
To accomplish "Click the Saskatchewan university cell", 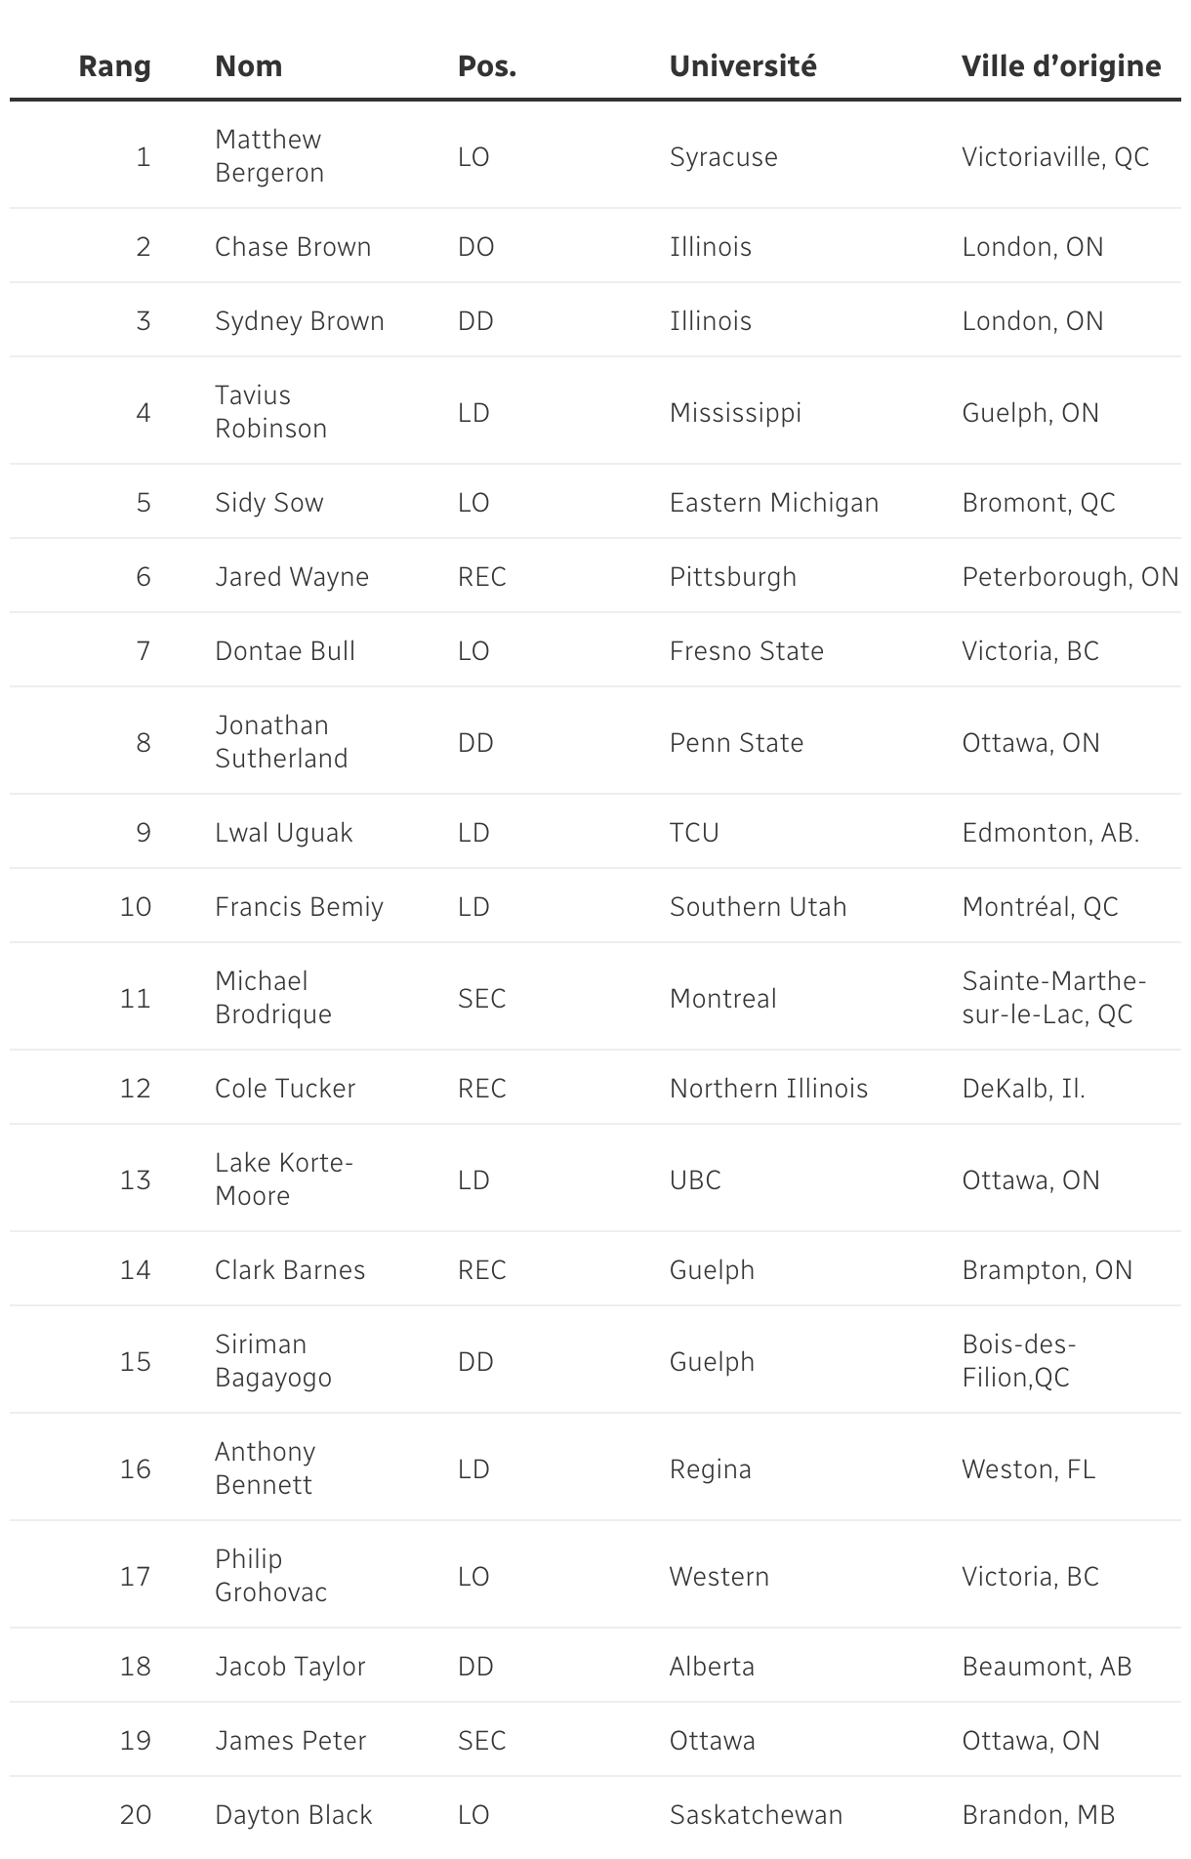I will point(756,1815).
